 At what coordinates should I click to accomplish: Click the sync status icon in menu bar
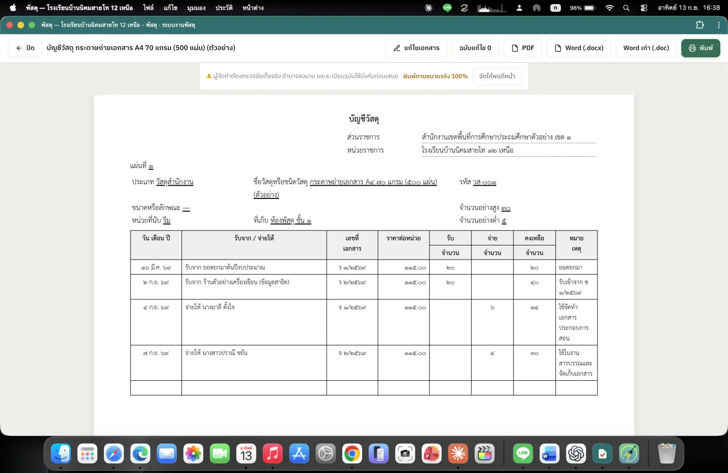pyautogui.click(x=464, y=8)
